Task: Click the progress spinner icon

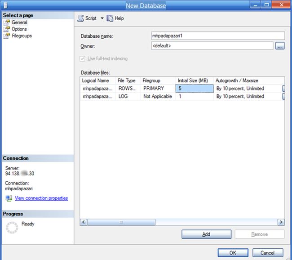Action: (12, 228)
